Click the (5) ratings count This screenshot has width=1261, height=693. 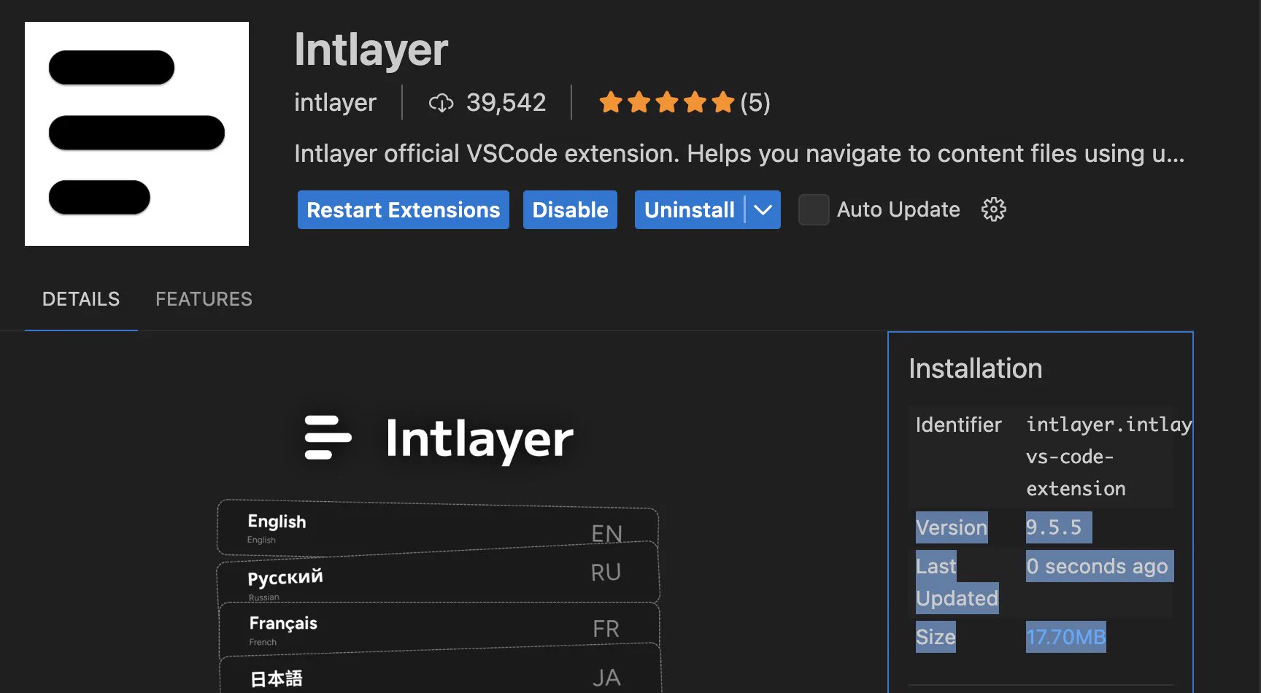pyautogui.click(x=755, y=103)
